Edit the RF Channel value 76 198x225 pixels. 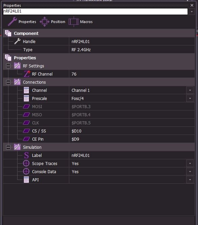coord(74,74)
